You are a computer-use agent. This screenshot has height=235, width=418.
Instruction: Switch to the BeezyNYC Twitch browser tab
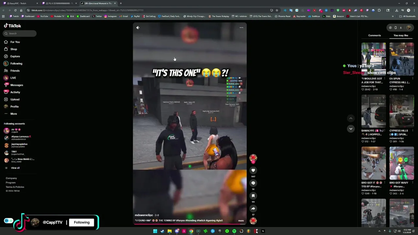tap(20, 3)
